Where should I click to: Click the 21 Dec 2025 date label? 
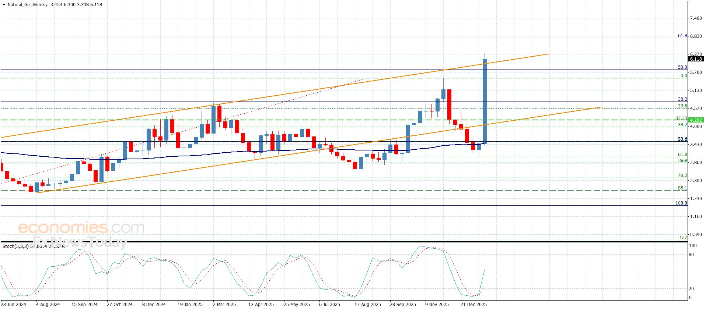click(473, 304)
